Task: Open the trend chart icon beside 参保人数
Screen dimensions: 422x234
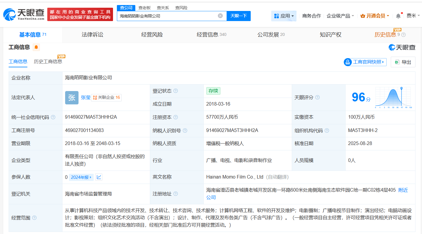Action: pyautogui.click(x=98, y=177)
